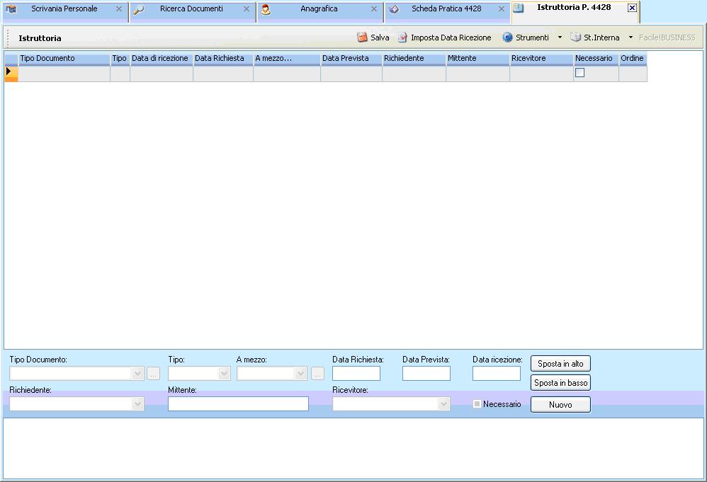Click the Scrivania Personale tab icon

(x=11, y=8)
